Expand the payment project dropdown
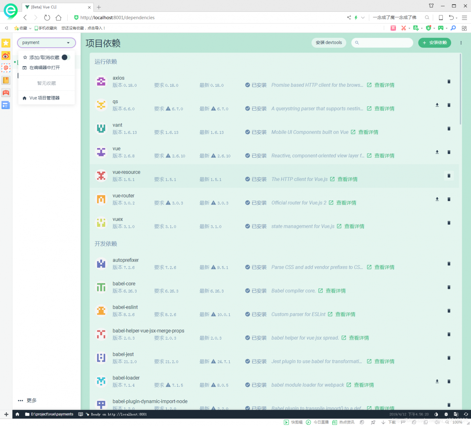The image size is (471, 426). (46, 43)
